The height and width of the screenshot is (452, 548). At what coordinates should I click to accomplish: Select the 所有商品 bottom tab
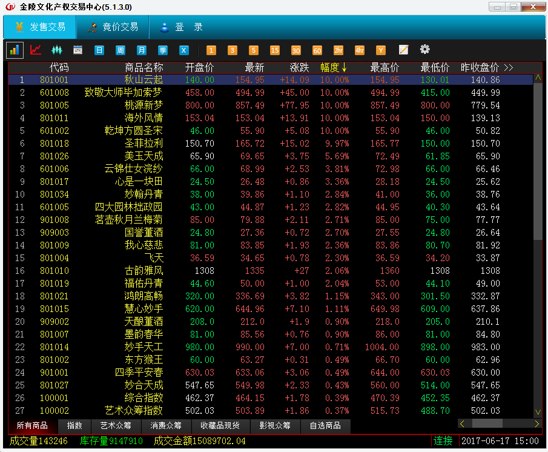click(x=32, y=426)
